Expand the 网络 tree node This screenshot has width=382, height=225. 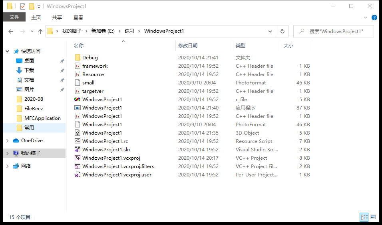click(x=8, y=166)
